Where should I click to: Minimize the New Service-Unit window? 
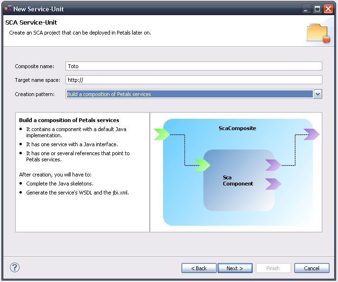[306, 9]
